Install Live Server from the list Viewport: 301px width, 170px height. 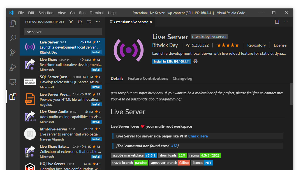click(96, 52)
